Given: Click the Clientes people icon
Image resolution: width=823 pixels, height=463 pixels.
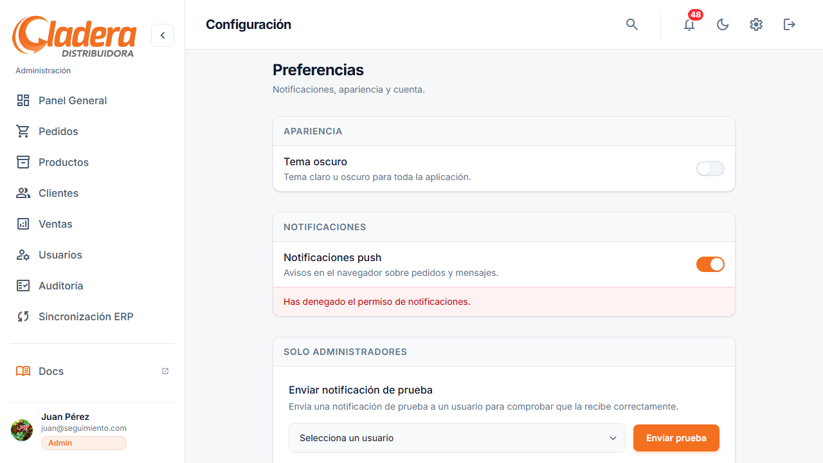Looking at the screenshot, I should point(23,193).
